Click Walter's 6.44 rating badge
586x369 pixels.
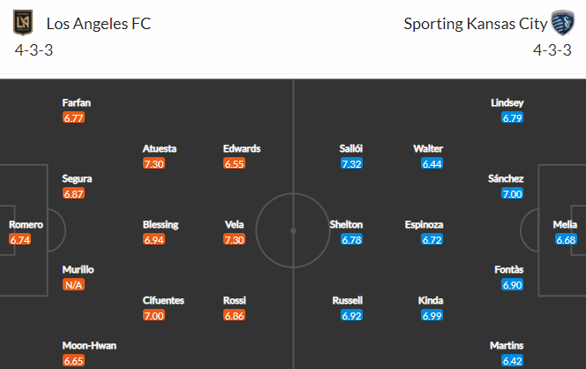point(432,163)
